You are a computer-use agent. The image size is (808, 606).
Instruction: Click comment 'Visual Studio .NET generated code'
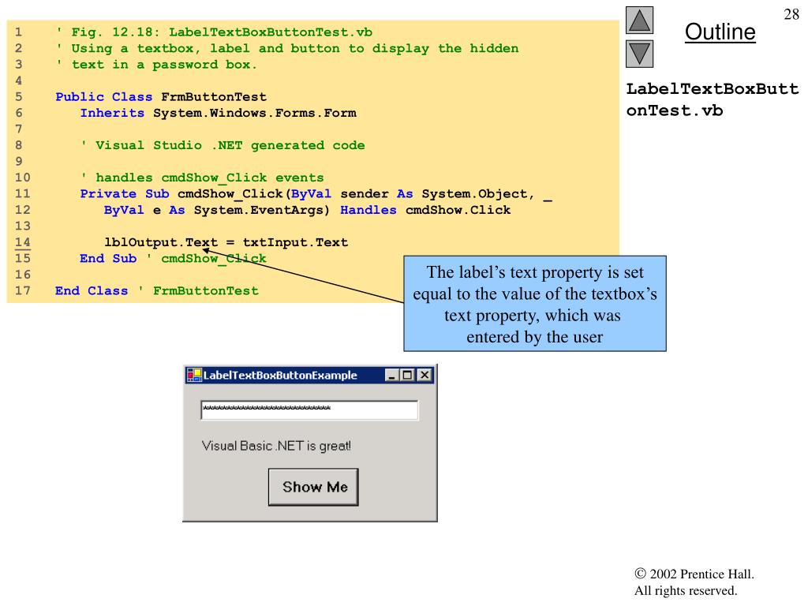(223, 145)
